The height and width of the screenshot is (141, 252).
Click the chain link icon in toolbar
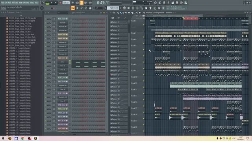pos(86,8)
